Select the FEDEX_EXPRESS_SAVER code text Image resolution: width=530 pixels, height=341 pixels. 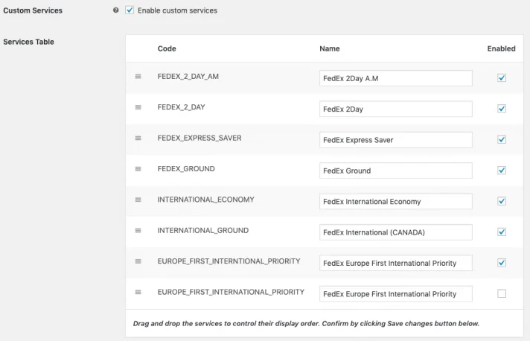[199, 138]
